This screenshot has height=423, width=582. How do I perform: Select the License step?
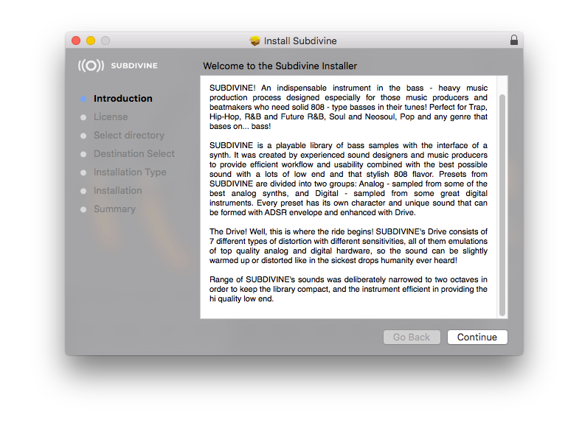[x=111, y=116]
